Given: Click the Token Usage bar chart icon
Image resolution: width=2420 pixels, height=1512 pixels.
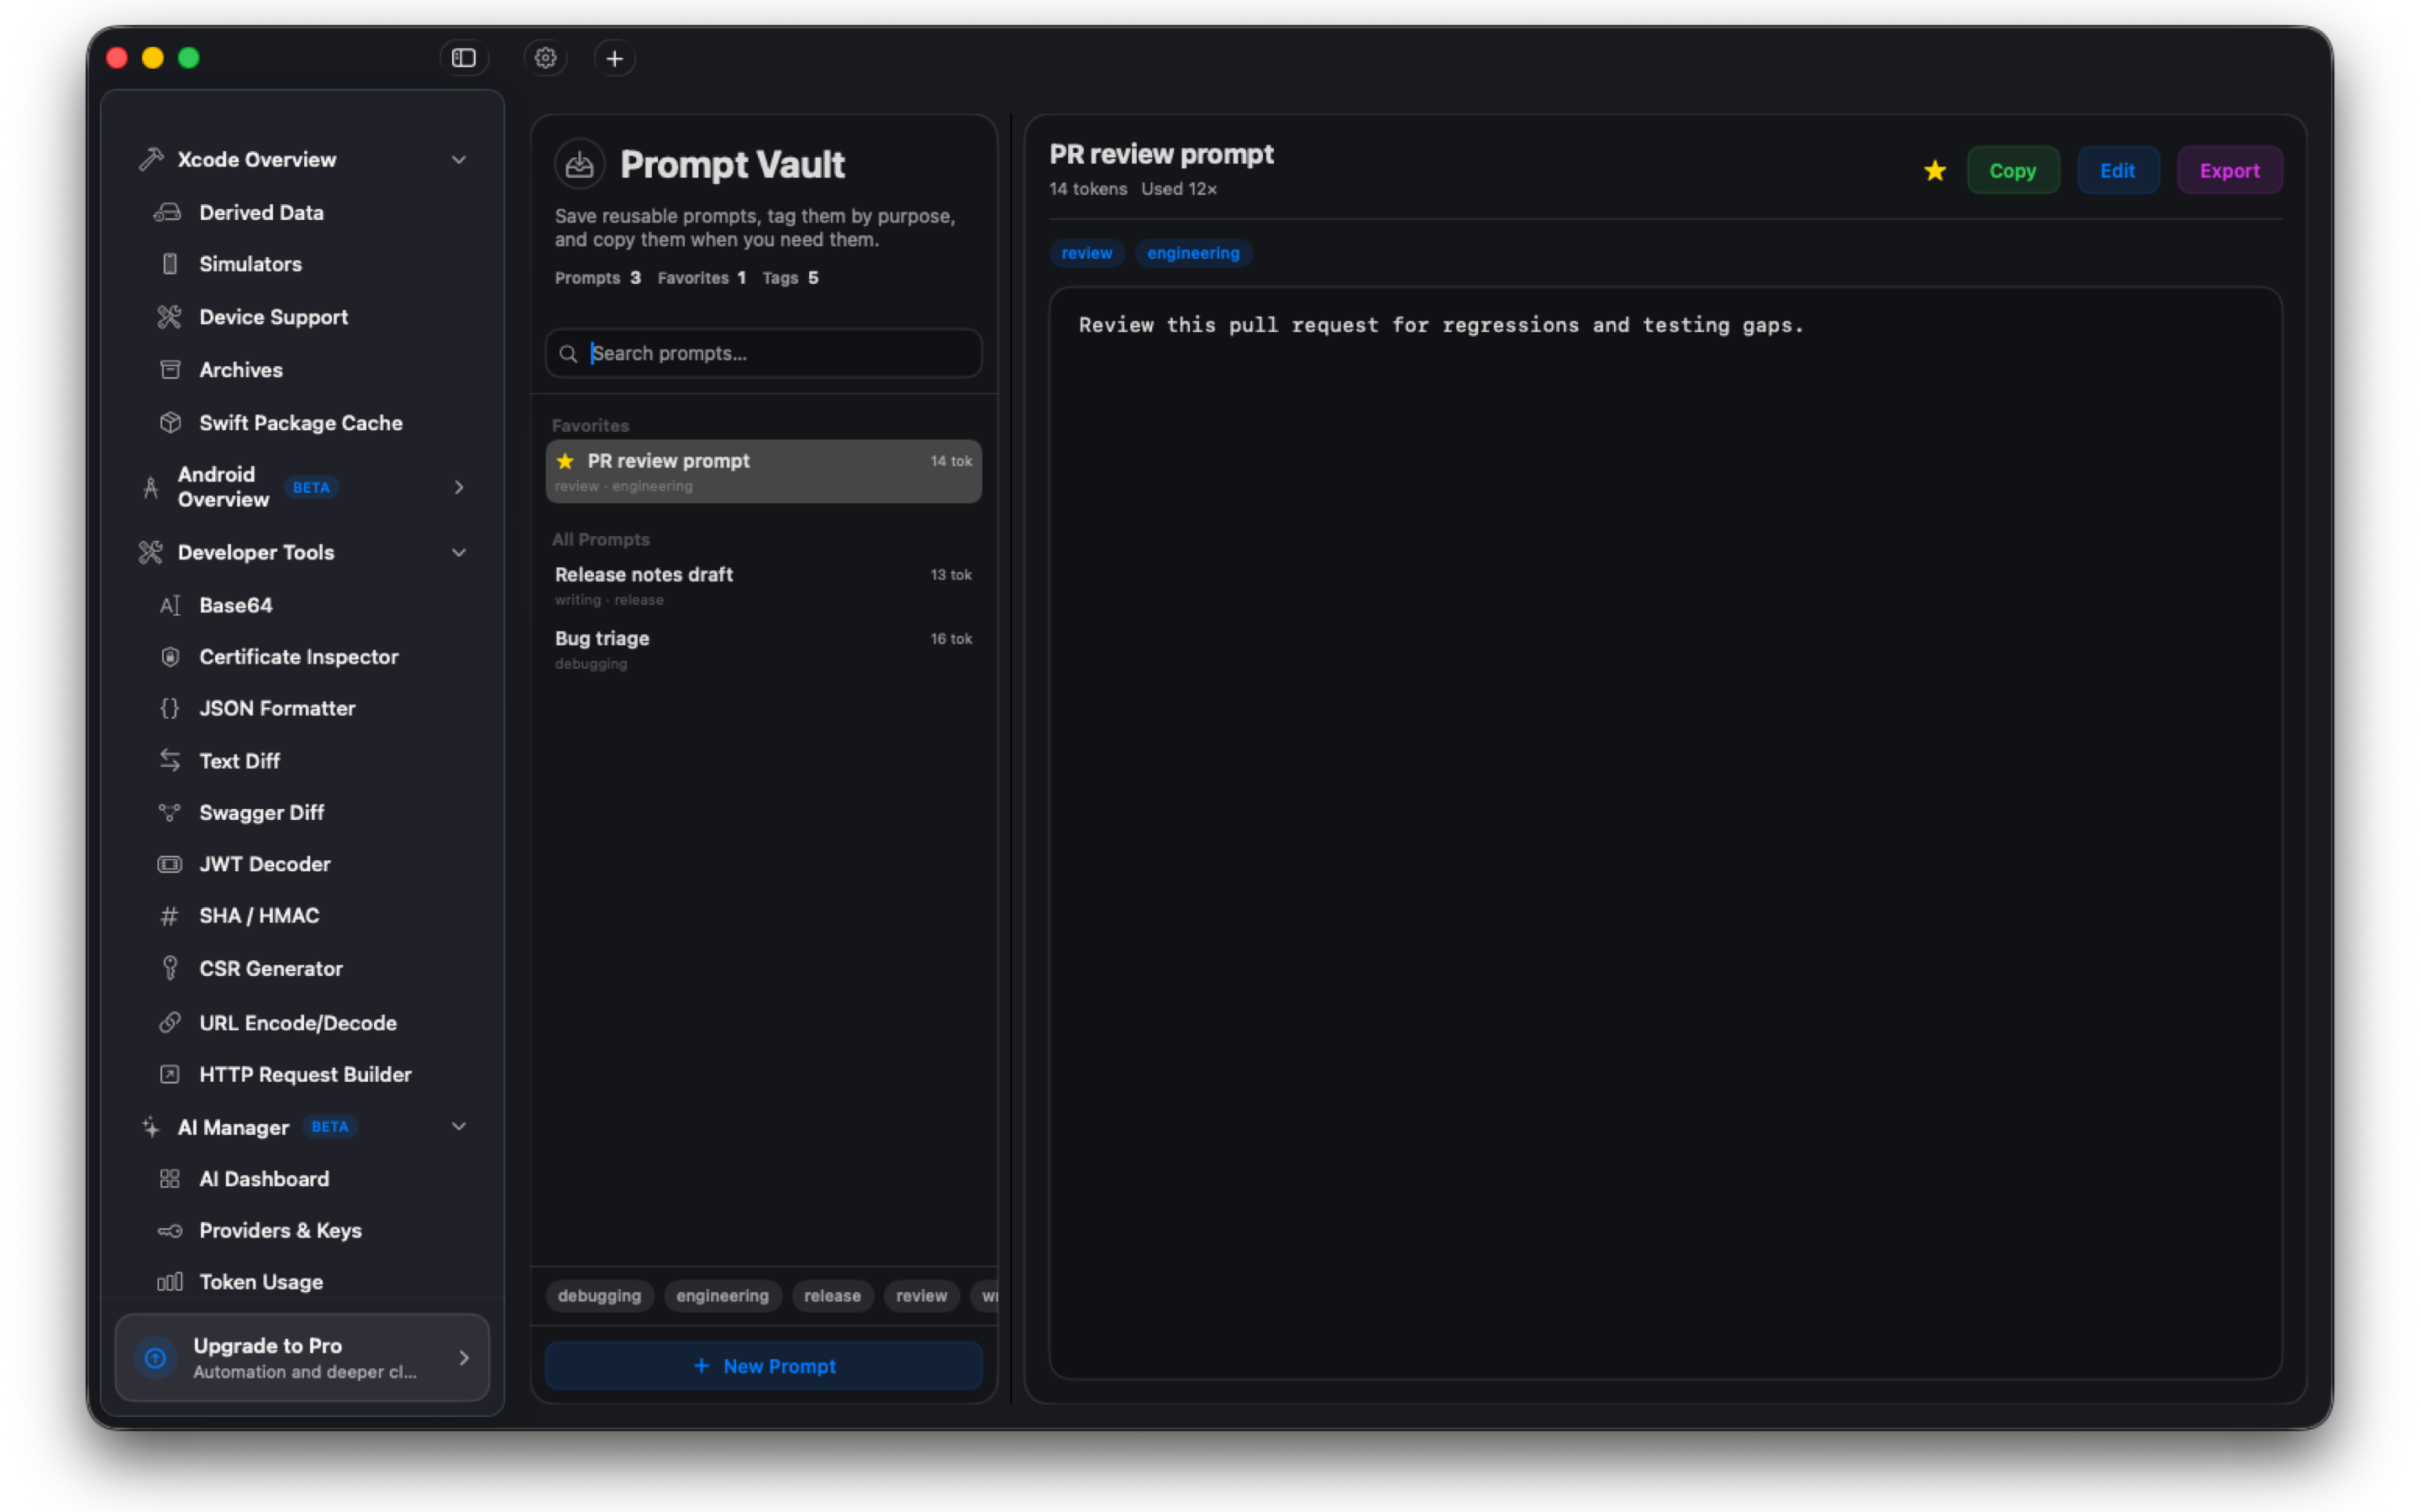Looking at the screenshot, I should [x=170, y=1282].
